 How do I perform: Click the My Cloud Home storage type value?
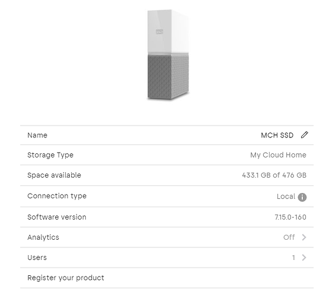point(279,155)
